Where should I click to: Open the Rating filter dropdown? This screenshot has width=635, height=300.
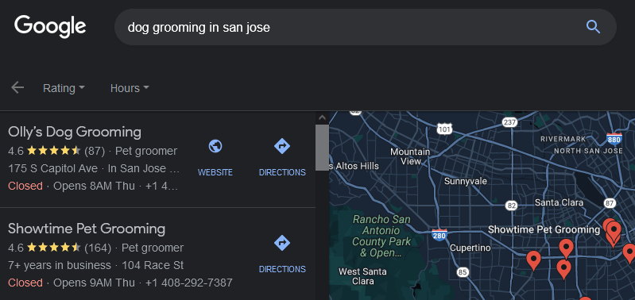point(64,88)
